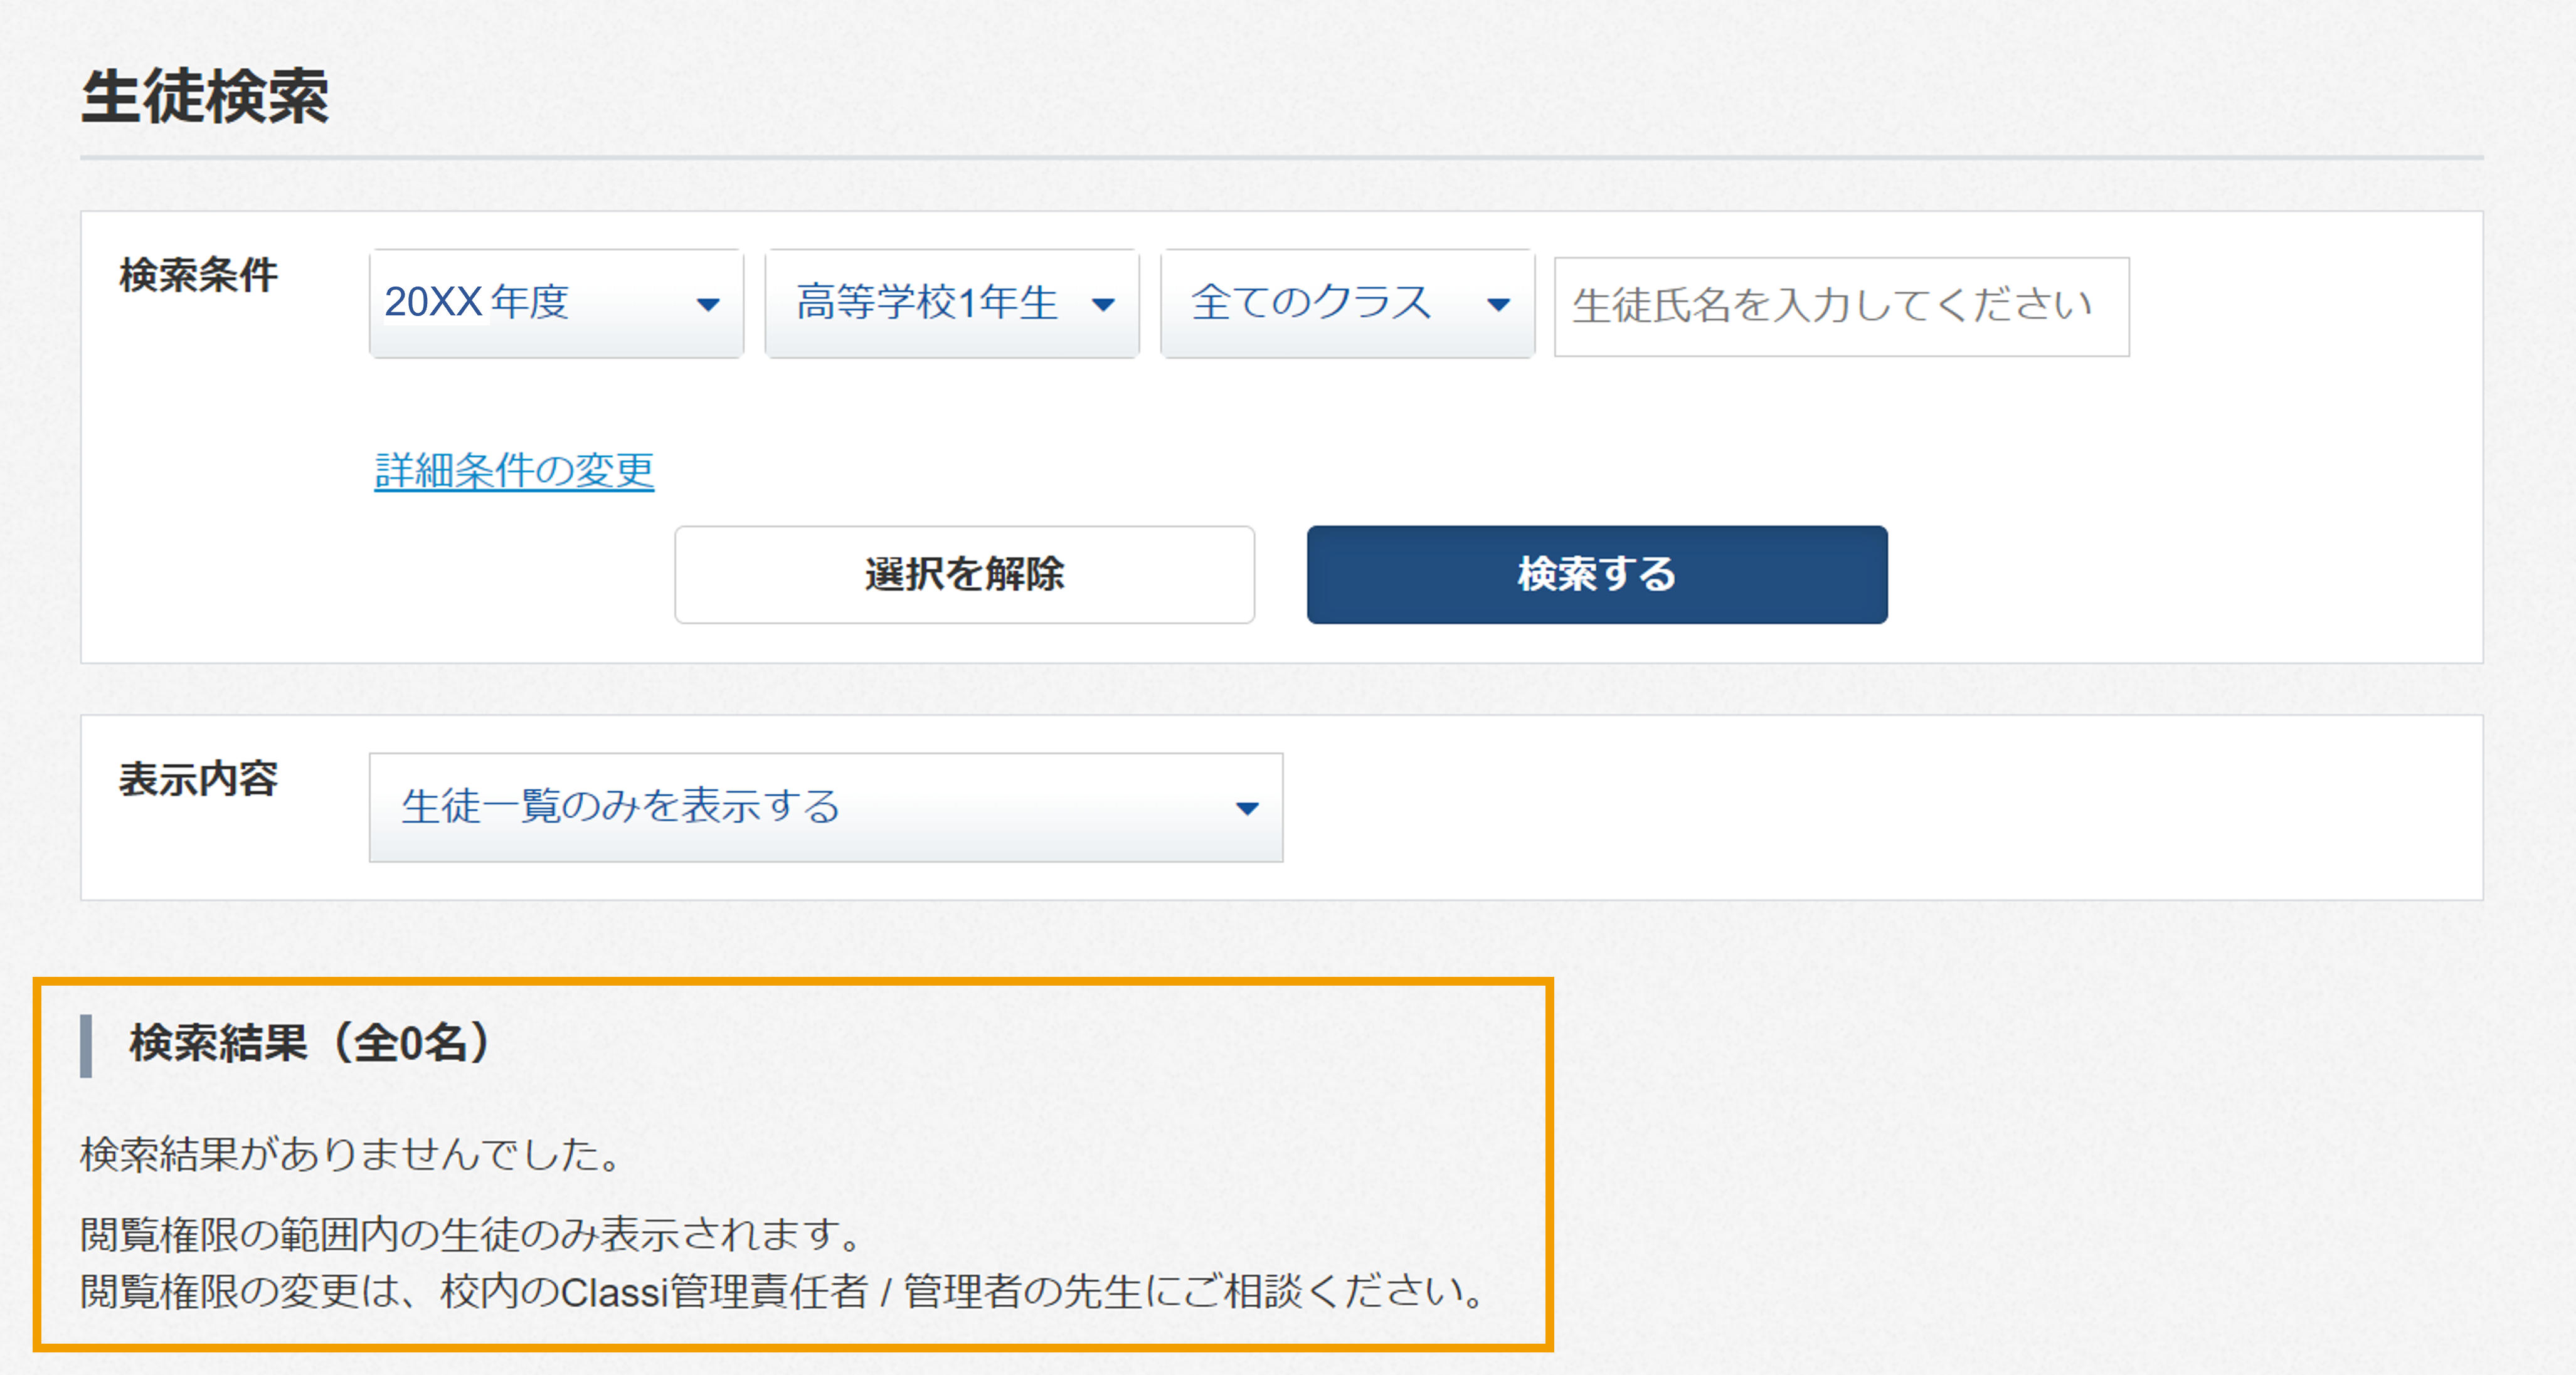The image size is (2576, 1375).
Task: Click the 生徒検索 page heading
Action: [x=205, y=97]
